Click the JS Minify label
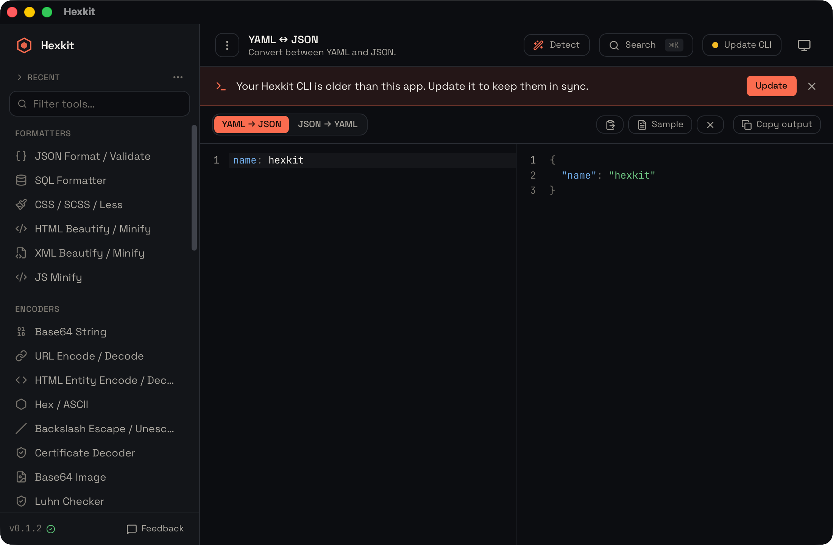Screen dimensions: 833x545 [58, 277]
